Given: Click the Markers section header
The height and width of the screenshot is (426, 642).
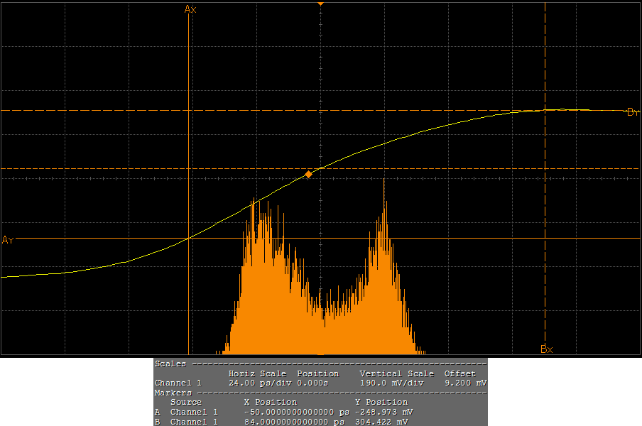Looking at the screenshot, I should 173,393.
